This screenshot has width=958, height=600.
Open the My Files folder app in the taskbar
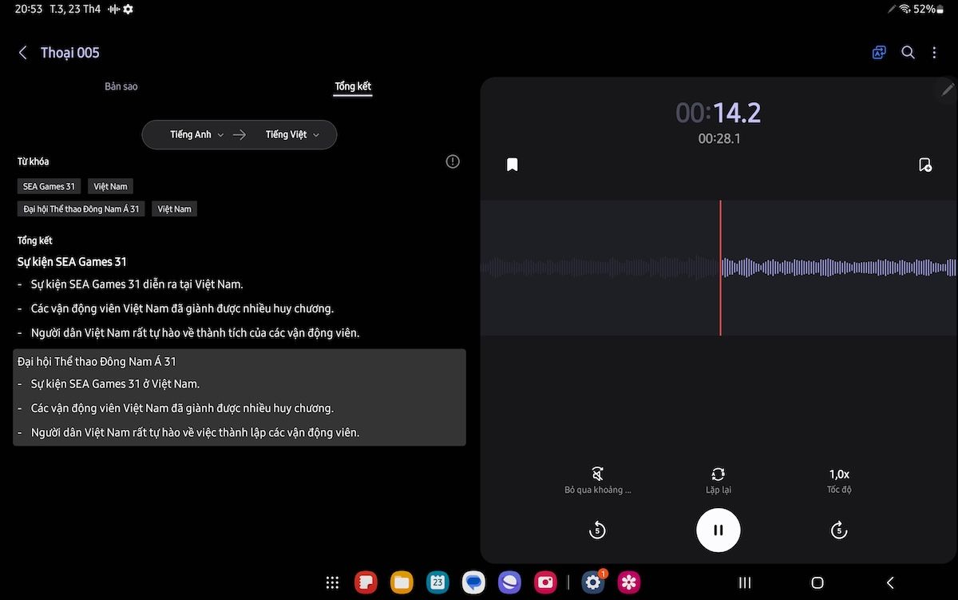pos(402,582)
